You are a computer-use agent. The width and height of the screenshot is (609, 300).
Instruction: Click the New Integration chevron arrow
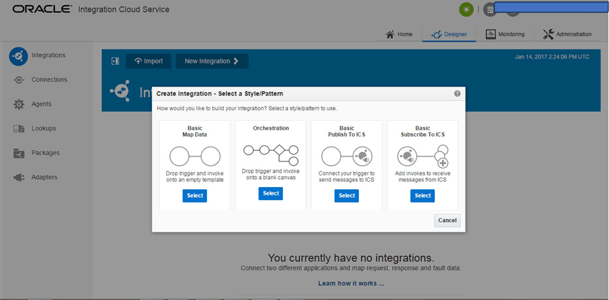(236, 61)
